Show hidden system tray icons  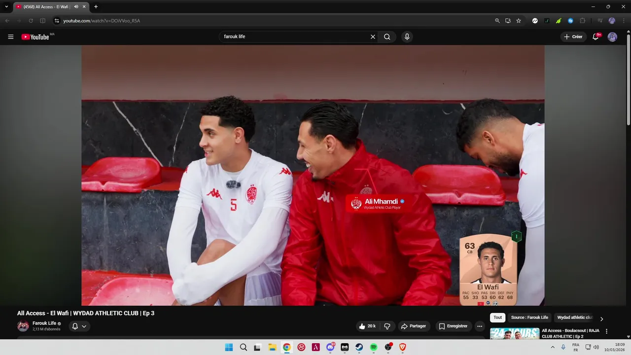pos(553,347)
